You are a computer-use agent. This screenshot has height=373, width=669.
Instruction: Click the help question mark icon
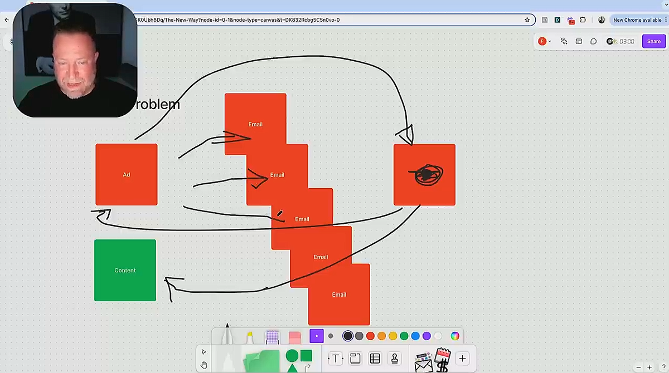point(663,367)
